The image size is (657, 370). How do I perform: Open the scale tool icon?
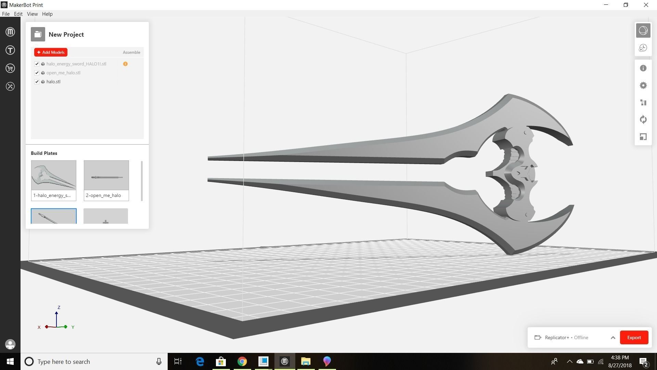coord(643,137)
